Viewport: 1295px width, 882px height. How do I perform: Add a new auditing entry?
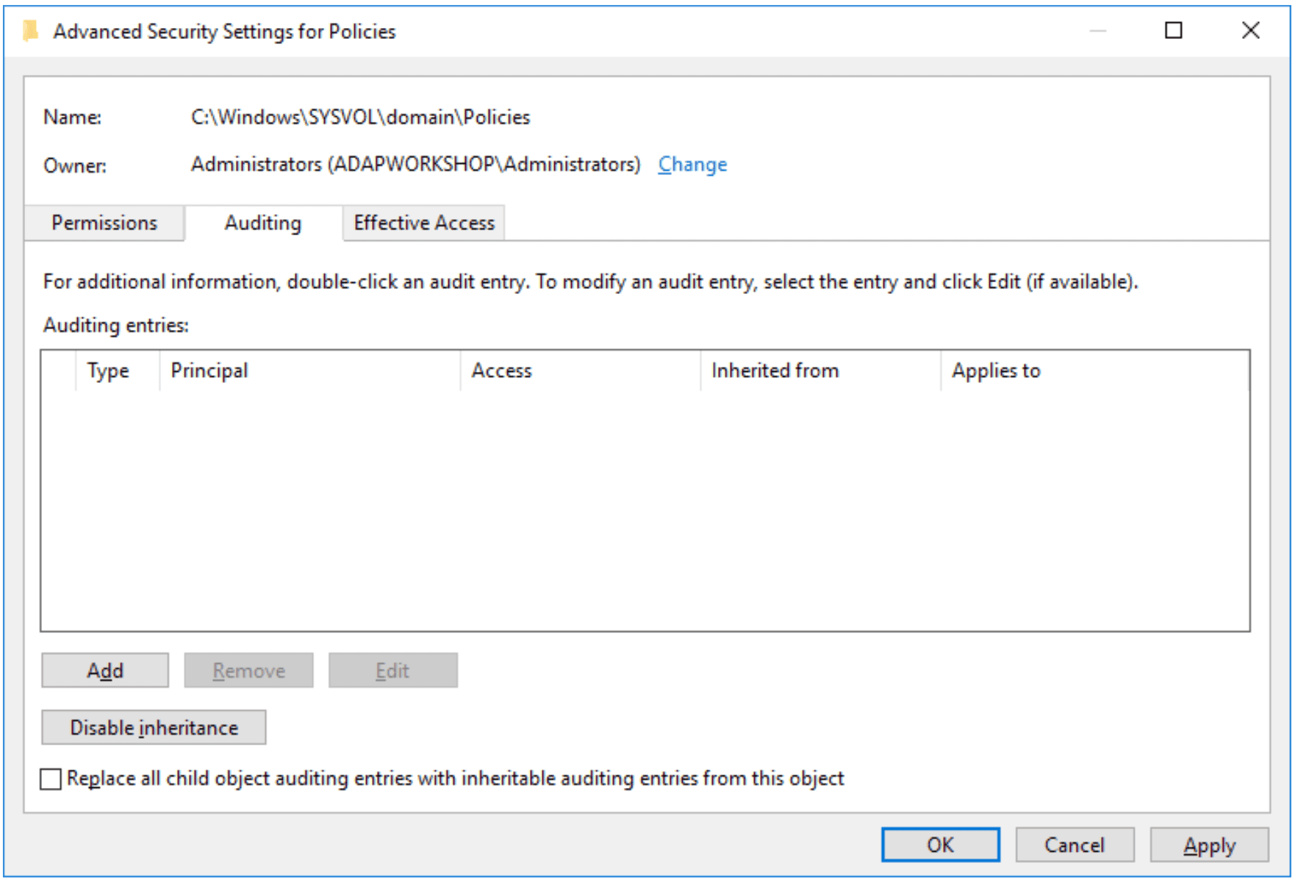(x=105, y=670)
